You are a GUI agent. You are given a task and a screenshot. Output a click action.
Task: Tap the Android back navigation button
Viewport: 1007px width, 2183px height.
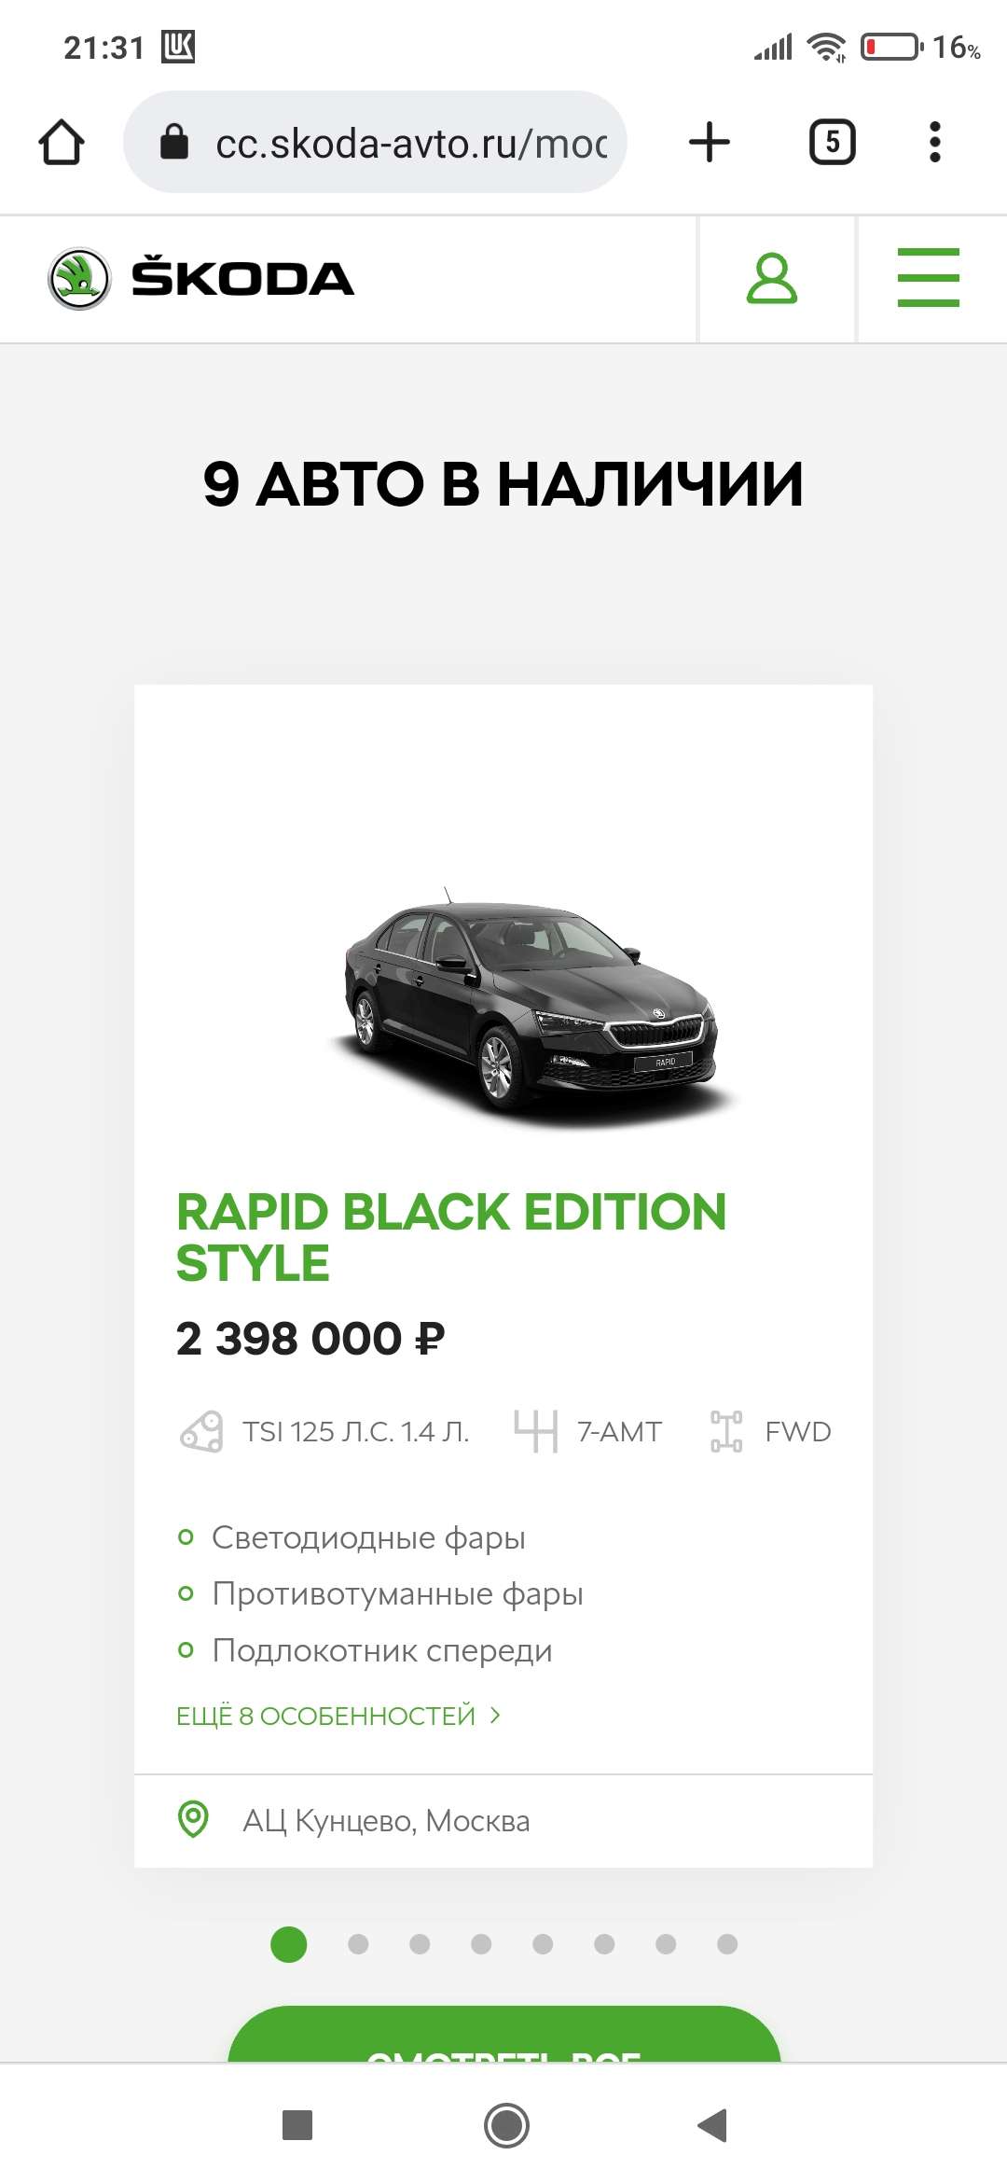(x=712, y=2126)
